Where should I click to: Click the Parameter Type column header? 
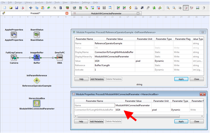[164, 39]
